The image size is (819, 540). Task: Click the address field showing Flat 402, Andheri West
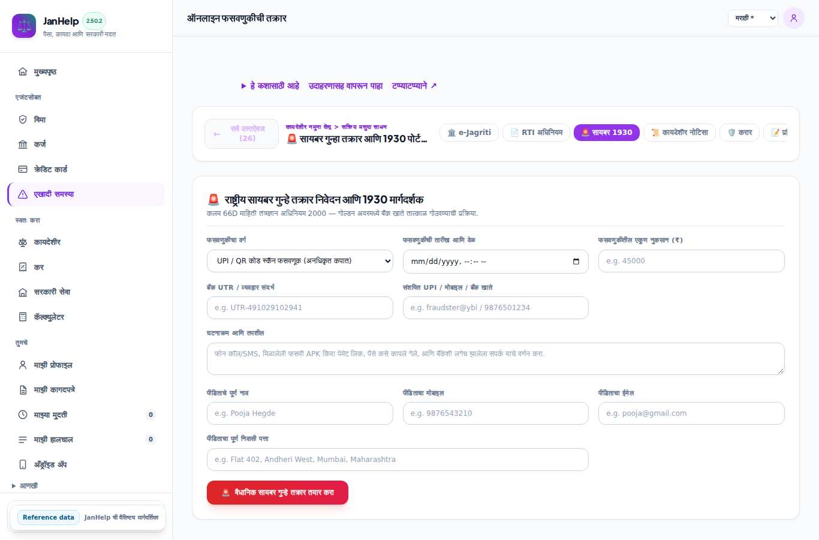pos(398,460)
